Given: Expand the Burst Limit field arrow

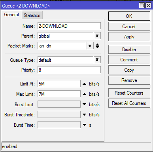Looking at the screenshot, I should click(x=84, y=104).
